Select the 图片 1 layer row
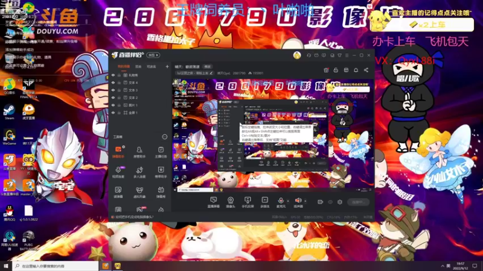The width and height of the screenshot is (483, 271). tap(140, 105)
